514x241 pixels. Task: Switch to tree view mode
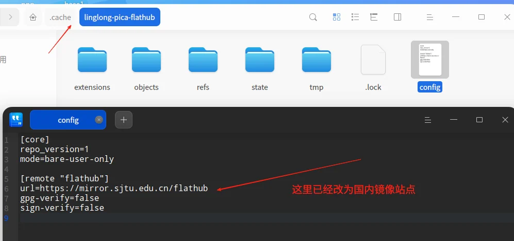pyautogui.click(x=374, y=17)
